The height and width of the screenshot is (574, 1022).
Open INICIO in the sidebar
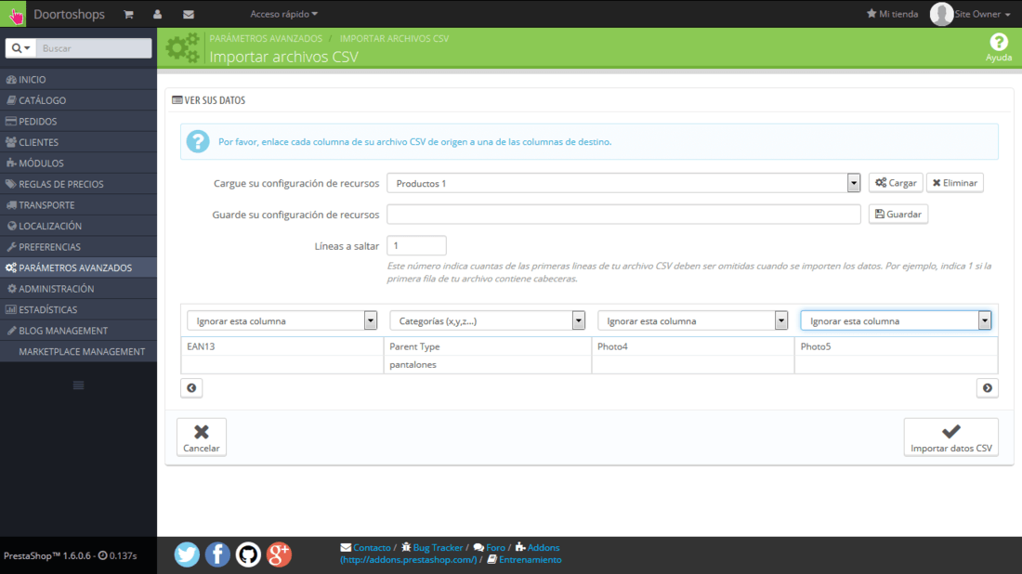78,80
